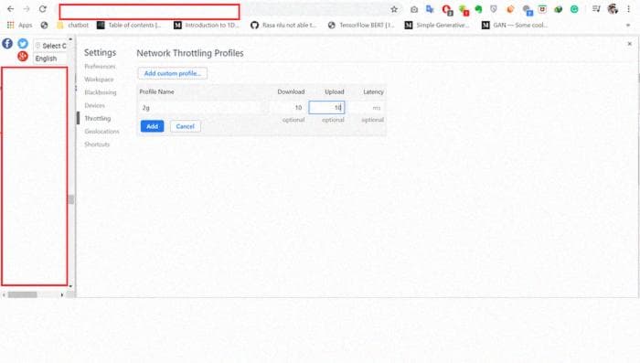Click the blue Add button
640x363 pixels.
click(153, 126)
